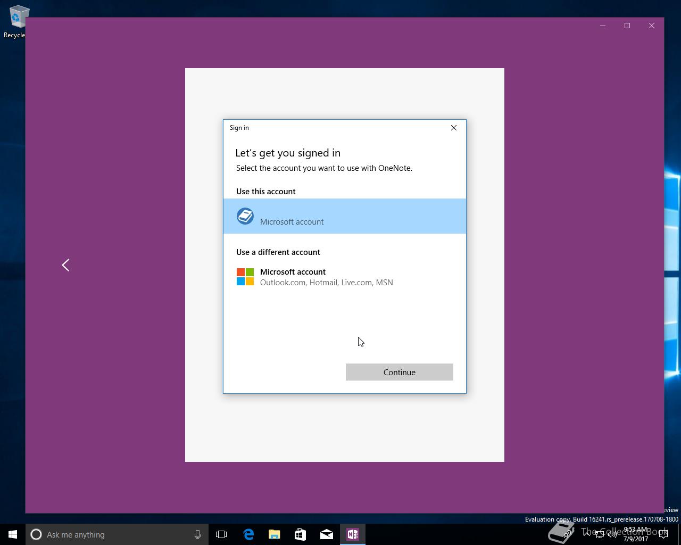This screenshot has height=545, width=681.
Task: Click the 'Use a different account' label
Action: click(278, 252)
